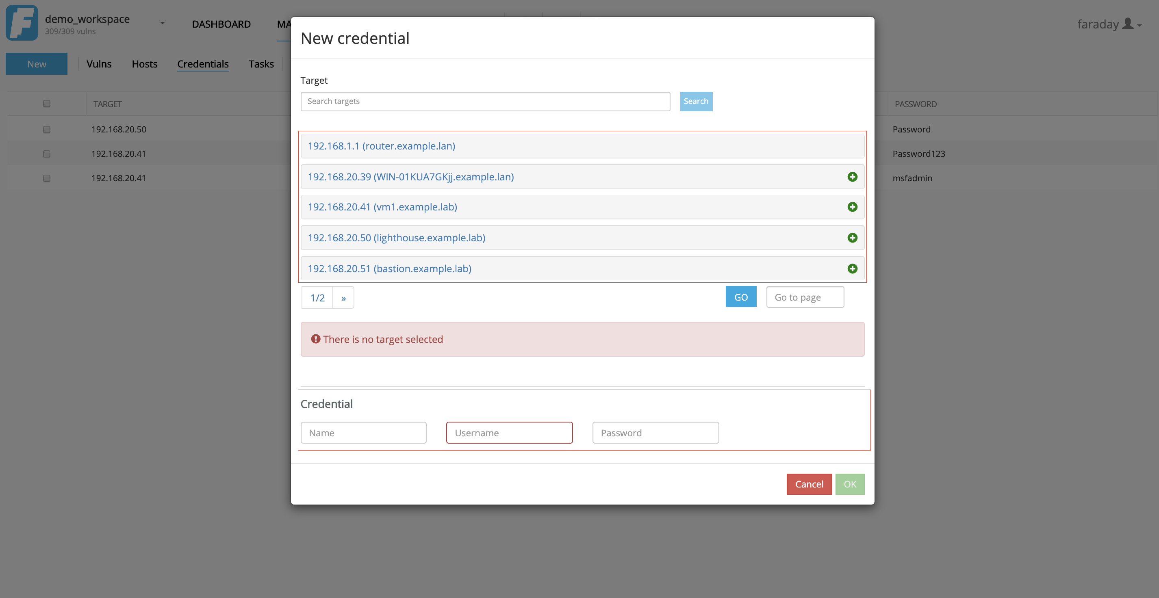The image size is (1159, 598).
Task: Add target 192.168.20.39 with plus icon
Action: pos(852,177)
